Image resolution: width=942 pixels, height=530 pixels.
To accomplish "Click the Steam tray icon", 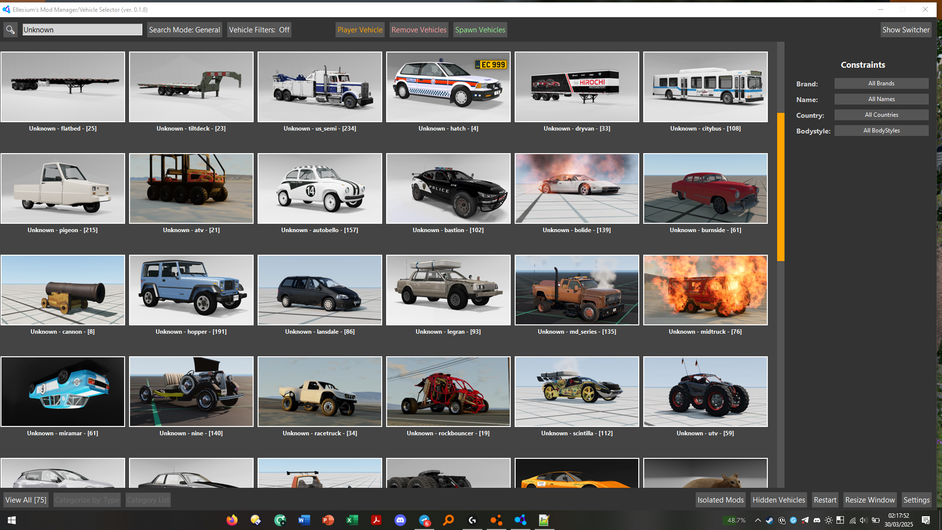I will tap(769, 520).
